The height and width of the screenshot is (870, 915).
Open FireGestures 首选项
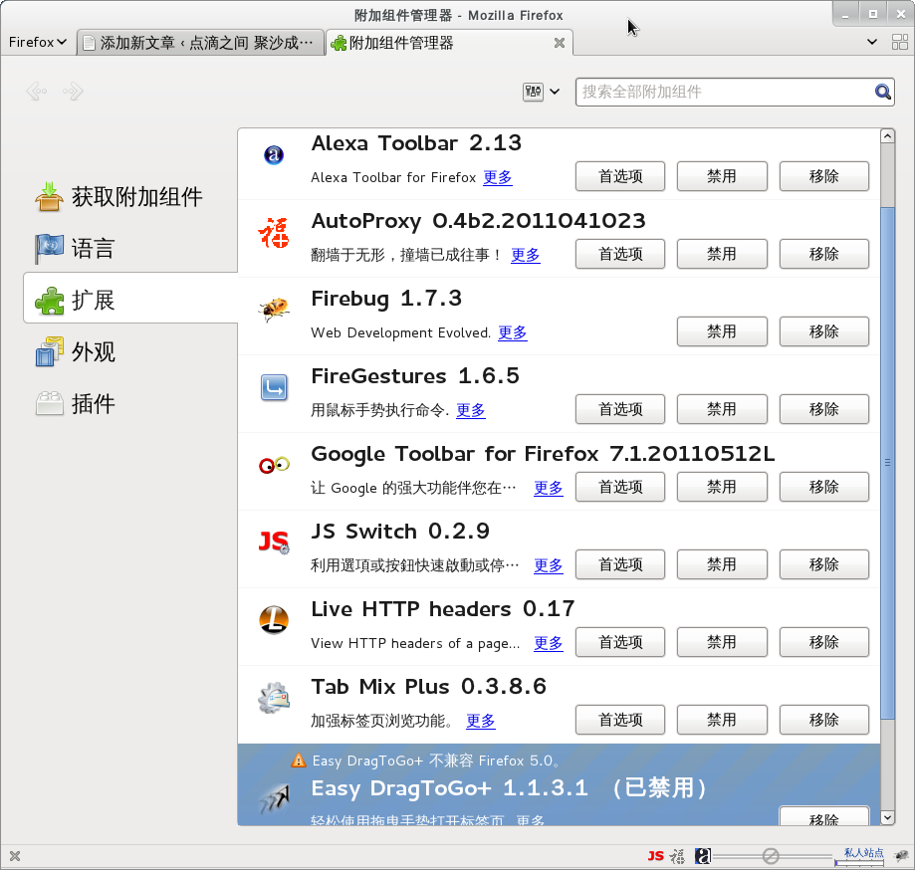(619, 409)
